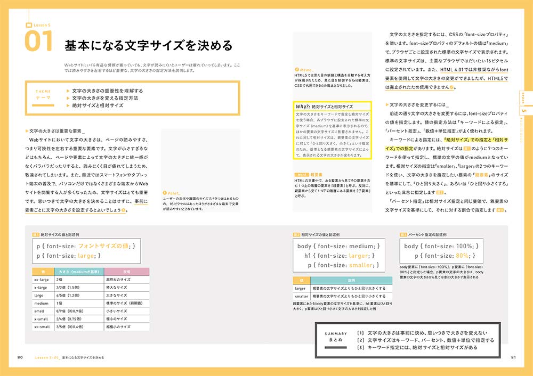533x376 pixels.
Task: Click the smaller row in the relative size table
Action: click(x=342, y=296)
